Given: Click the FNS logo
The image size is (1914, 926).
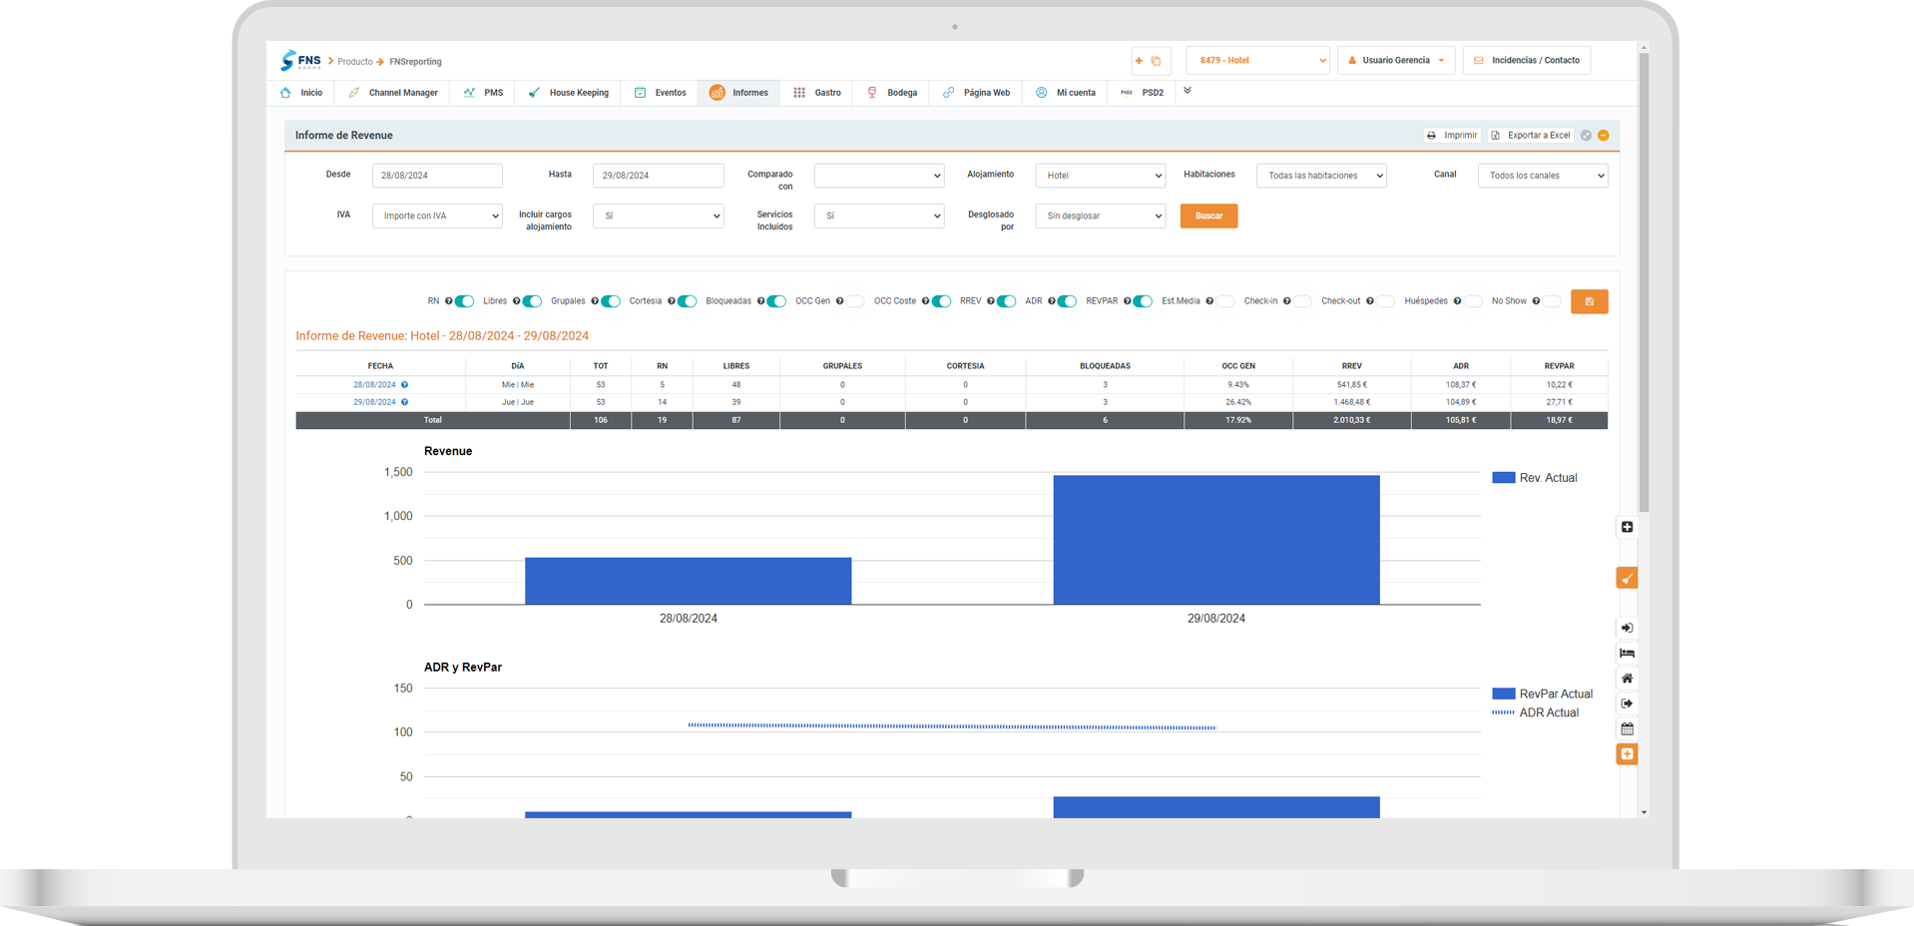Looking at the screenshot, I should pos(301,61).
